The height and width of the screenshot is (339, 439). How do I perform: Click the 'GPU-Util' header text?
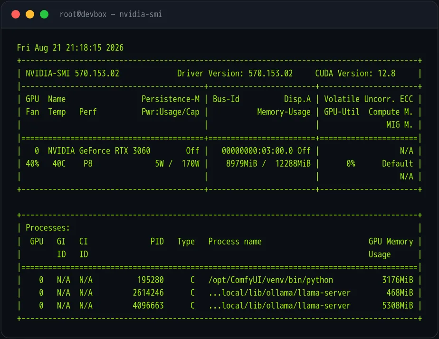[342, 112]
